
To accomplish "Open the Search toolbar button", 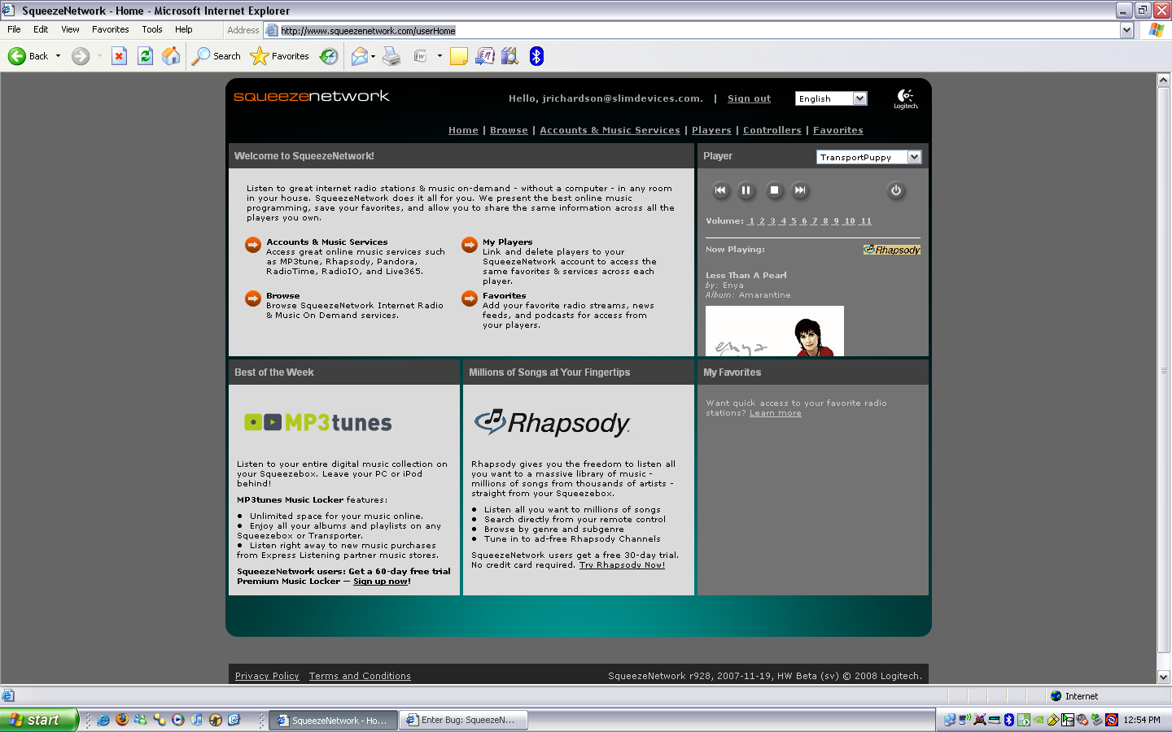I will [x=216, y=56].
